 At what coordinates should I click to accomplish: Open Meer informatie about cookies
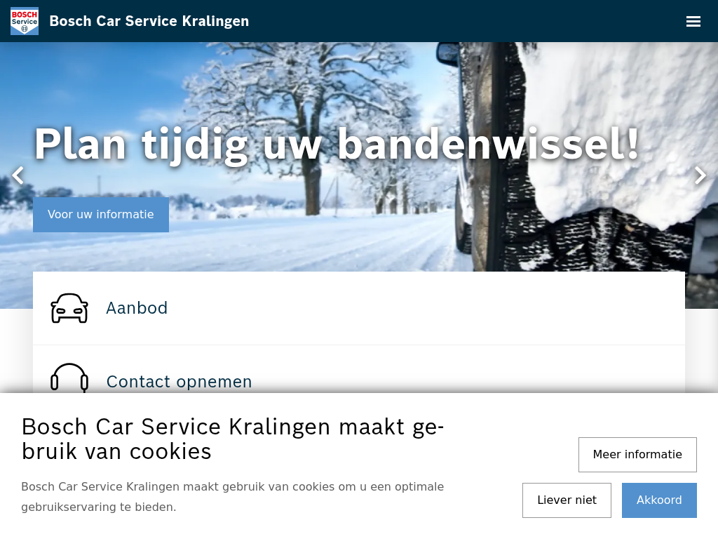(637, 455)
